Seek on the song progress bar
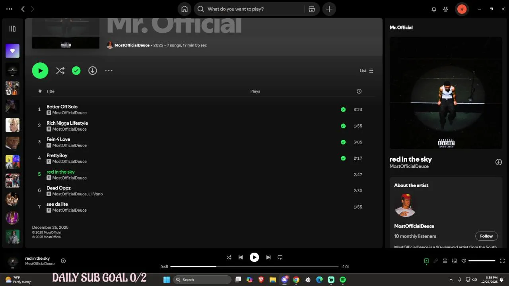 254,267
